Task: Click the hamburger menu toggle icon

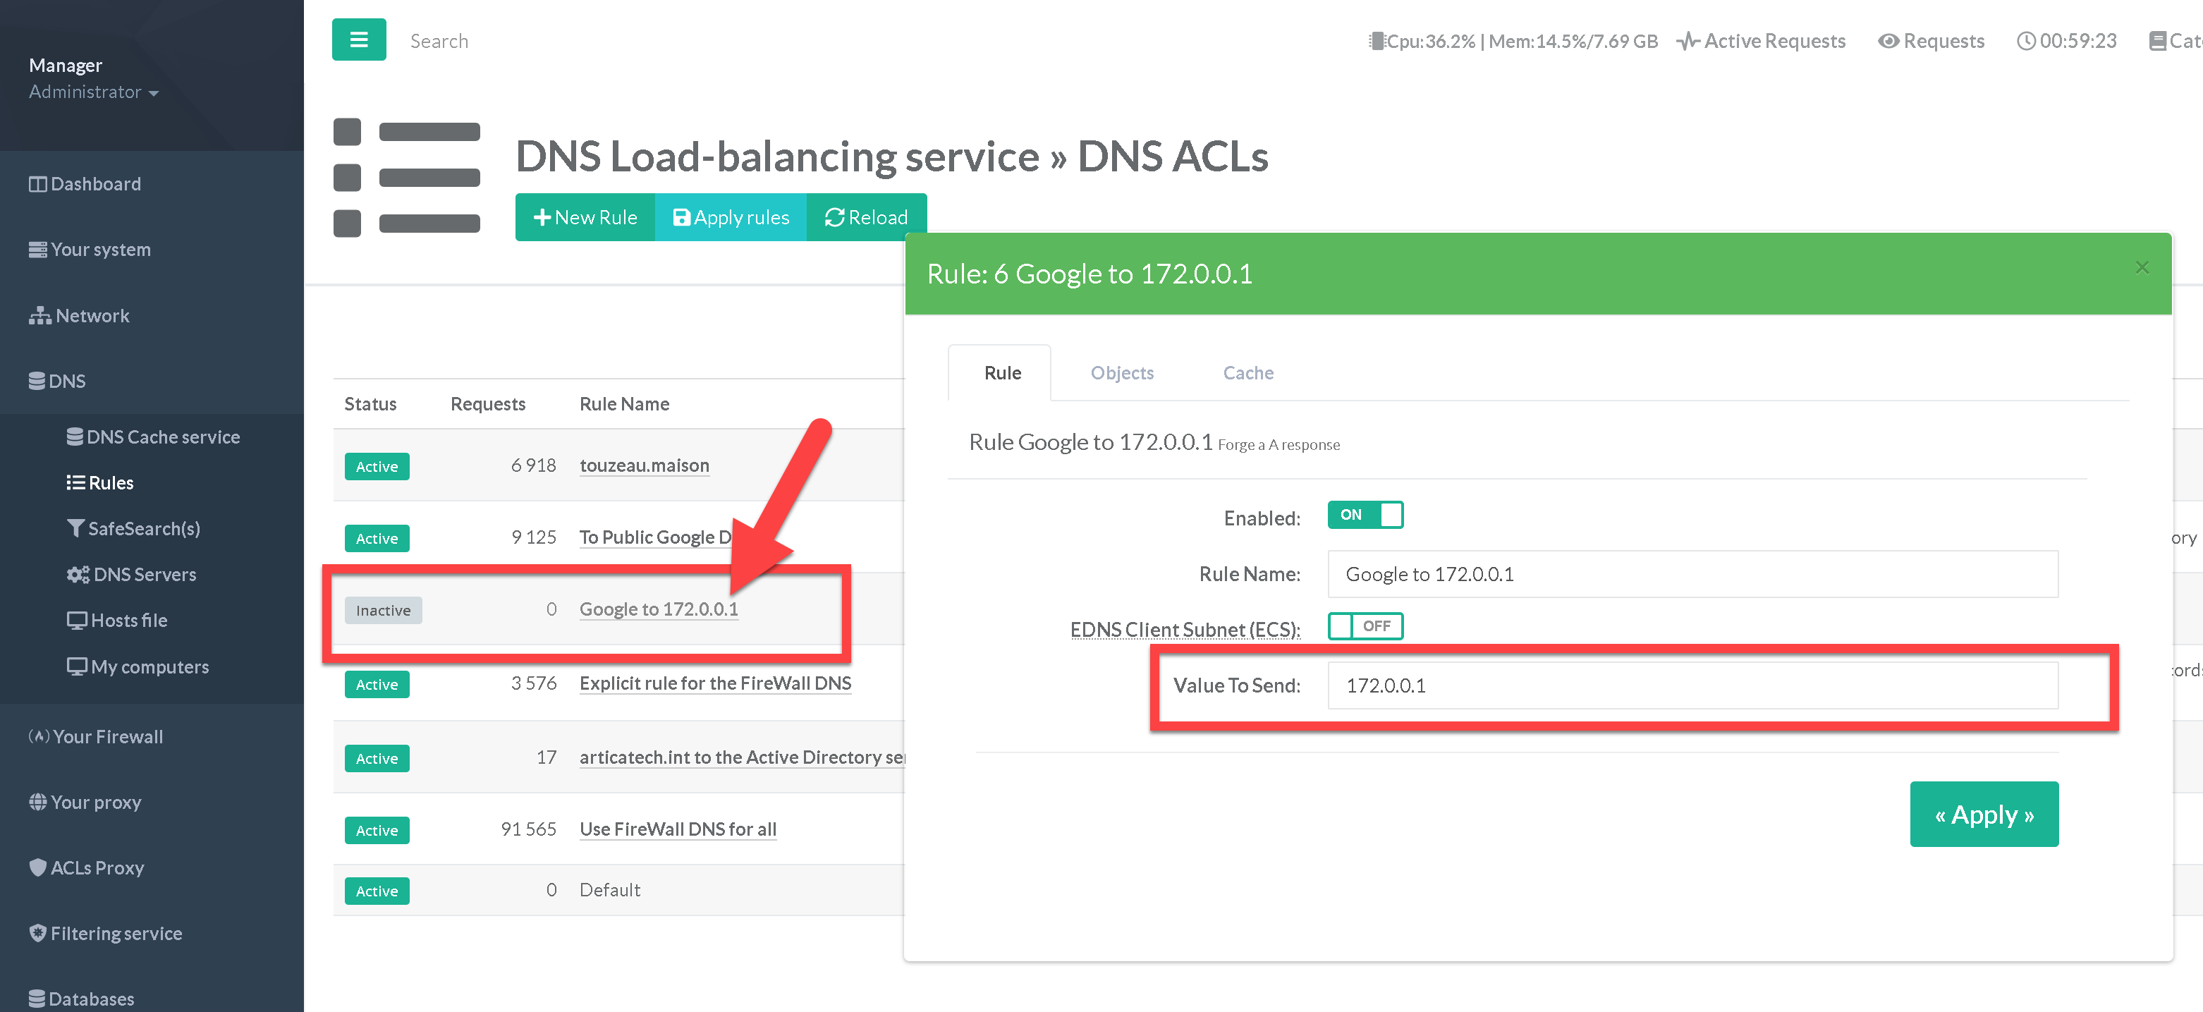Action: pos(358,40)
